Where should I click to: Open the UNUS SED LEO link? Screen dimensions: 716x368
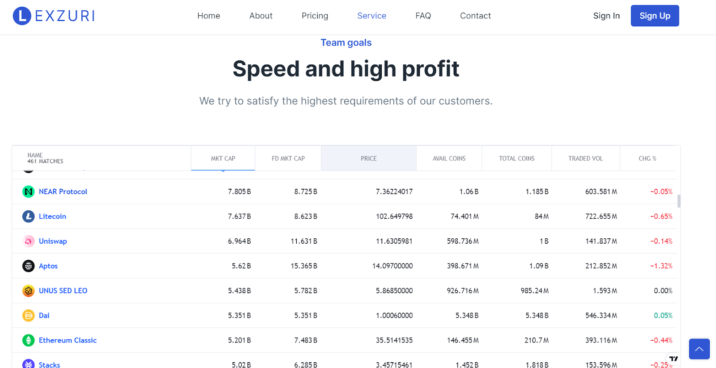pyautogui.click(x=63, y=291)
